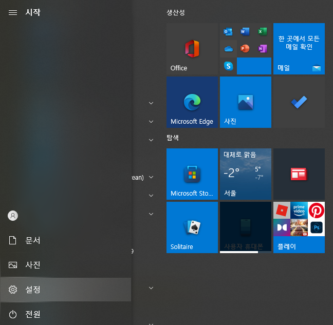The height and width of the screenshot is (325, 333).
Task: Expand the app list chevron beside the 탐색 heading
Action: click(151, 140)
